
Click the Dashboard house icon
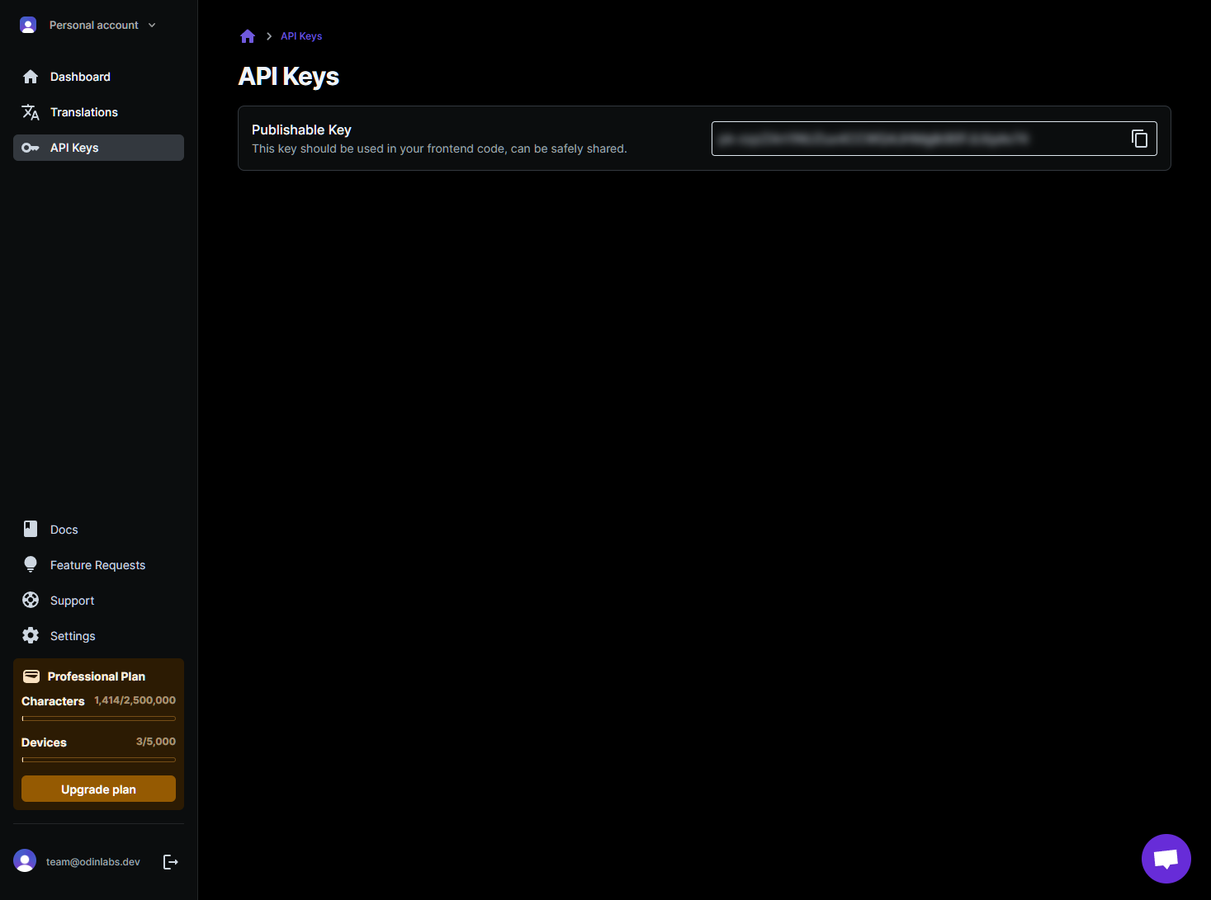[x=31, y=77]
